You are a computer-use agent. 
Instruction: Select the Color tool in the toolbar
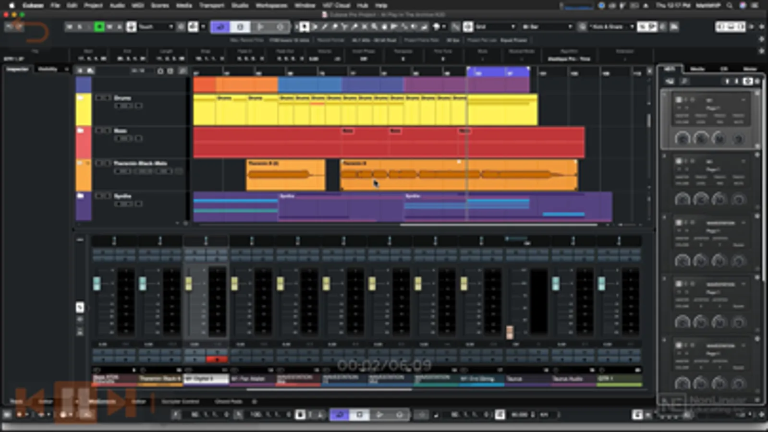[x=436, y=27]
